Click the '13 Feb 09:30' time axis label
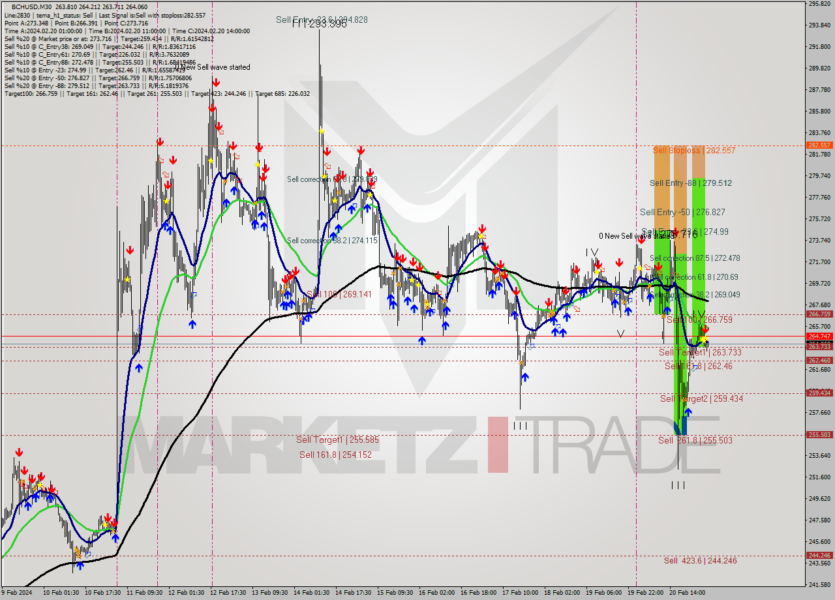This screenshot has width=835, height=600. [269, 593]
